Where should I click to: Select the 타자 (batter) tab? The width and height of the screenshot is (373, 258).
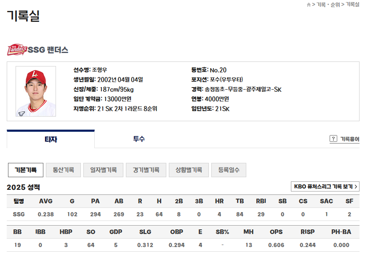pos(51,138)
